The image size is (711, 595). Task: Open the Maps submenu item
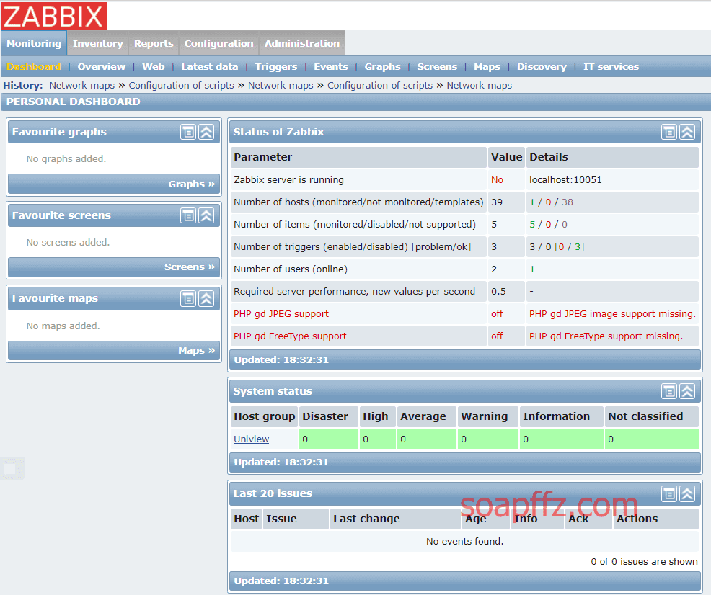click(x=487, y=66)
